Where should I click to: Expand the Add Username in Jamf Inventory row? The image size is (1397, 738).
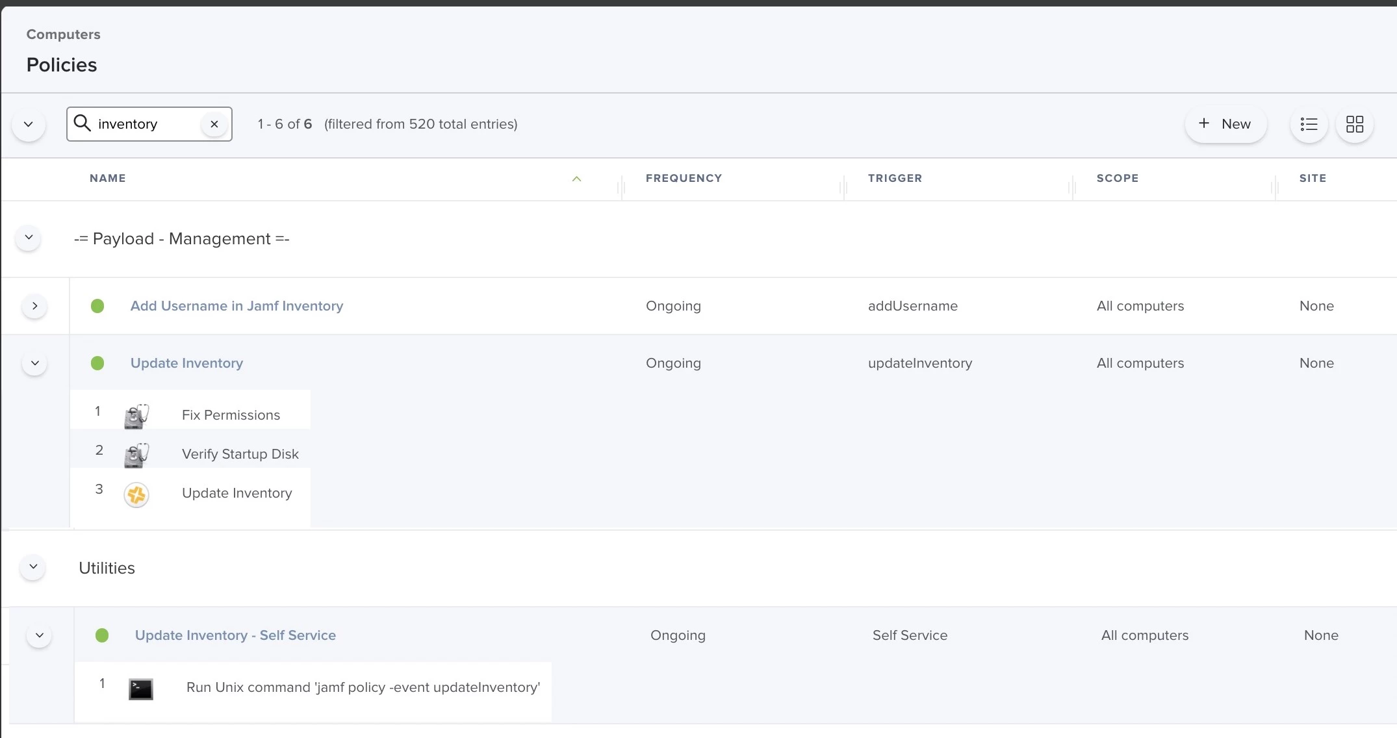[x=34, y=306]
